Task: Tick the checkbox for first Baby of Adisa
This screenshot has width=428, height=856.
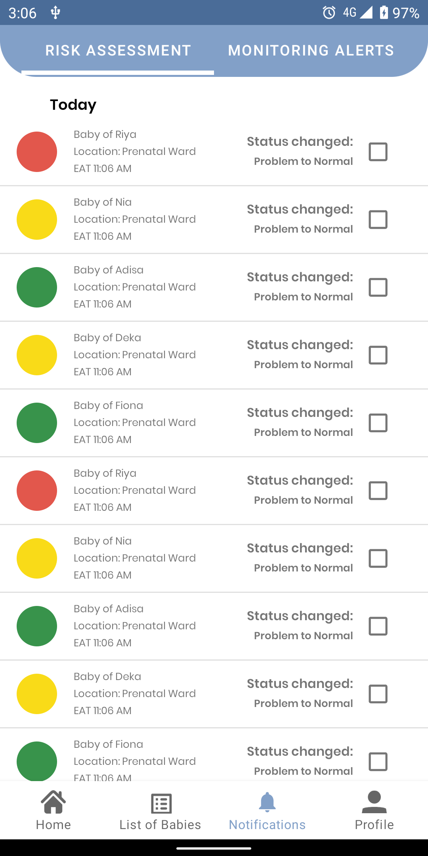Action: (x=378, y=287)
